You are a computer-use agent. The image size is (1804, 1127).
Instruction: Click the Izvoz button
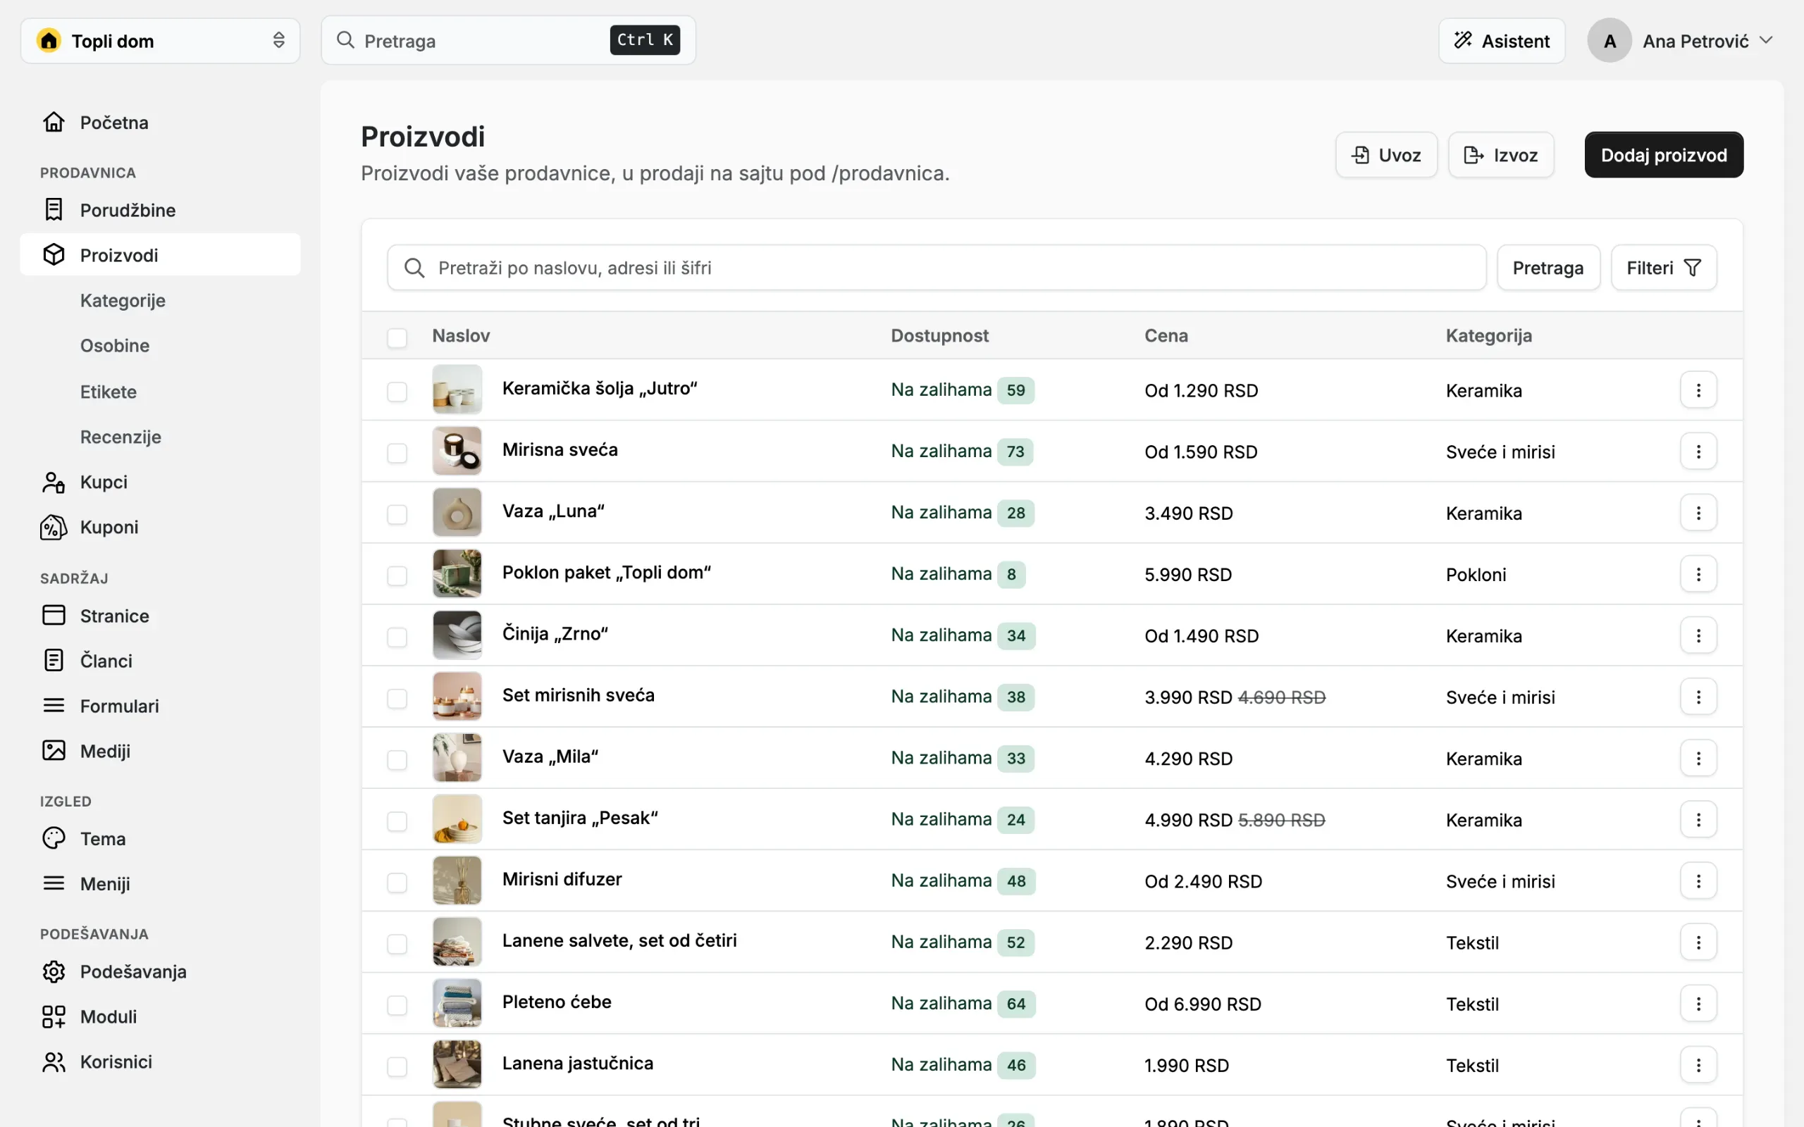[x=1500, y=155]
